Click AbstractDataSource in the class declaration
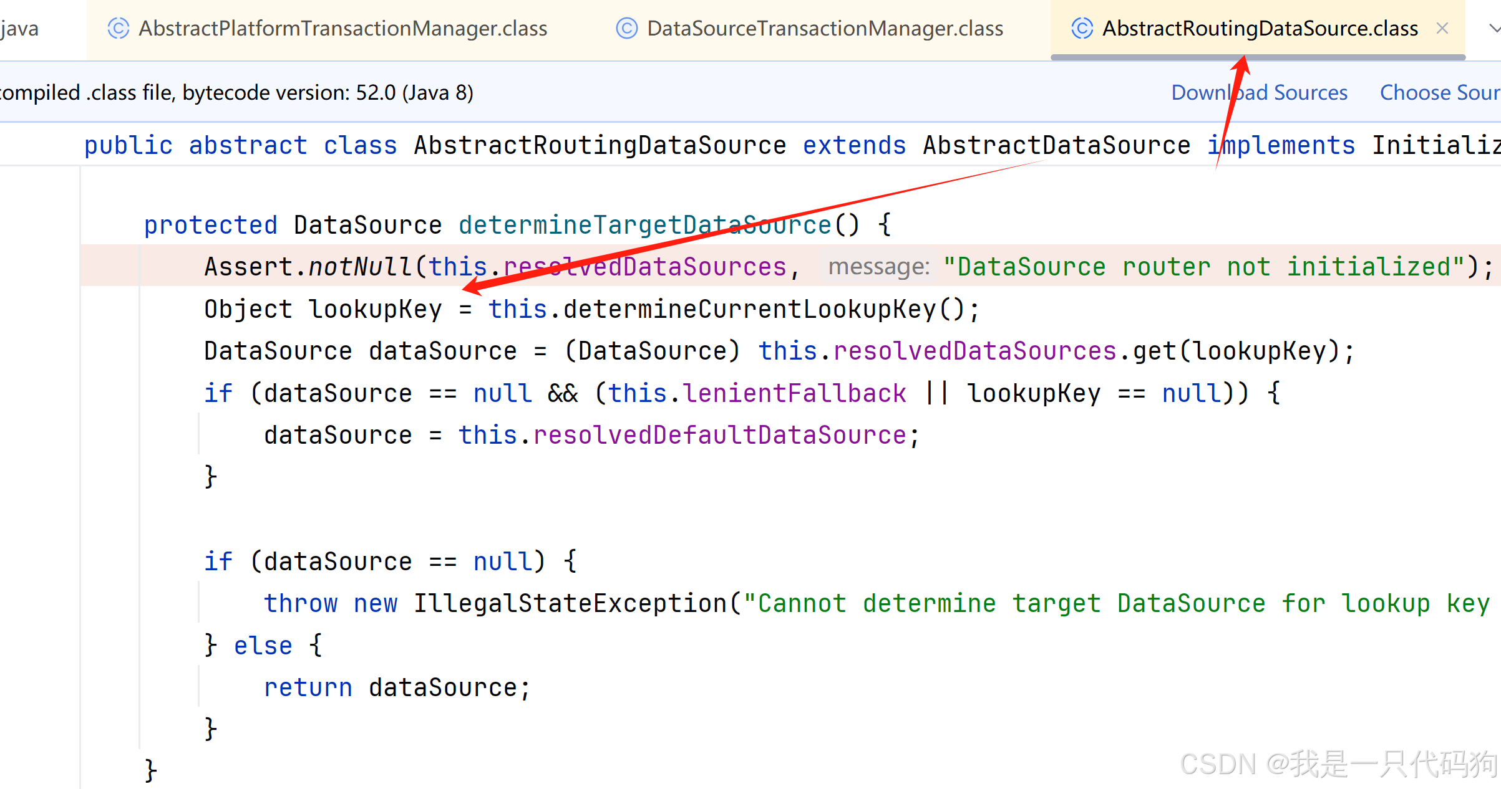This screenshot has height=789, width=1501. pyautogui.click(x=1056, y=146)
